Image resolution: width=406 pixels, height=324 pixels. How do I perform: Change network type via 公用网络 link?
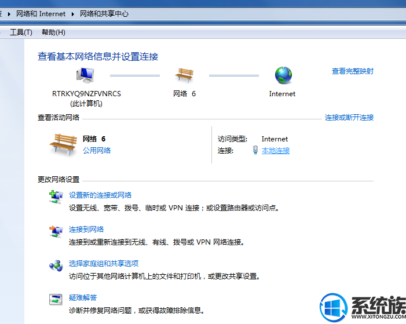[x=97, y=150]
